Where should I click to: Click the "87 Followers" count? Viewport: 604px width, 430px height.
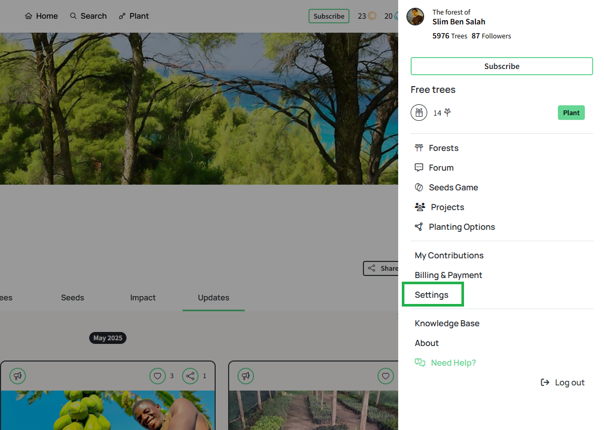pos(491,36)
